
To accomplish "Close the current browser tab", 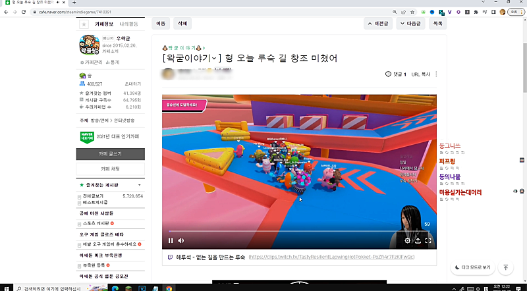I will (64, 3).
